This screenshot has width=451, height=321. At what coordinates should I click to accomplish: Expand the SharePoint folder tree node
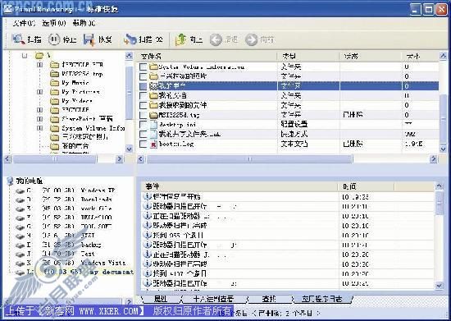pyautogui.click(x=39, y=119)
